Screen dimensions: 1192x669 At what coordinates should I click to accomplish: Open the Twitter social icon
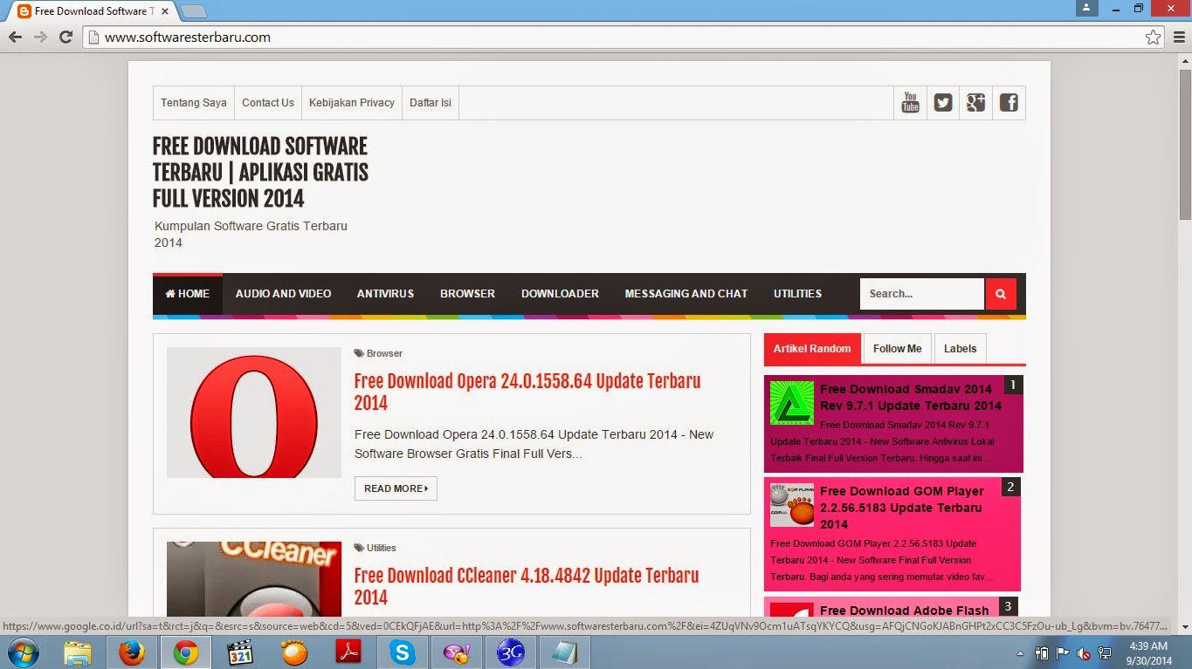[x=943, y=103]
